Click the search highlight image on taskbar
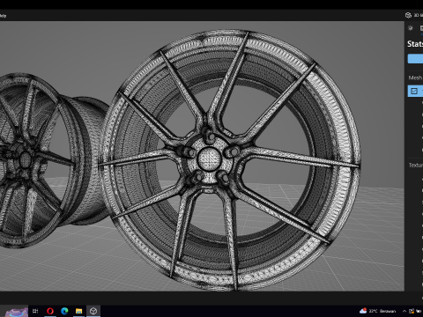 pos(17,312)
